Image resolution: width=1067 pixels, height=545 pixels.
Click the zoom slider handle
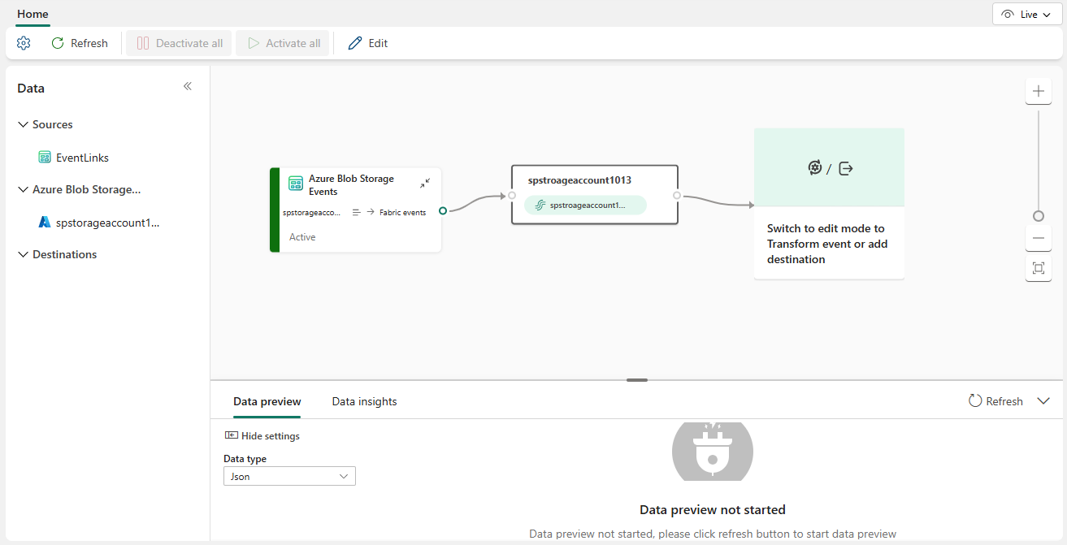click(x=1038, y=216)
